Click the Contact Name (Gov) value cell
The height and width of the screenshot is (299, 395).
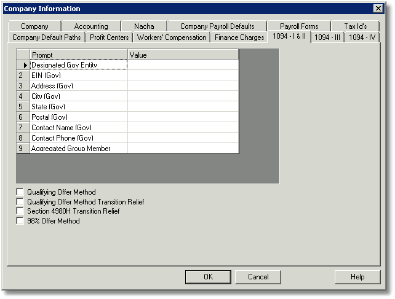(x=183, y=128)
